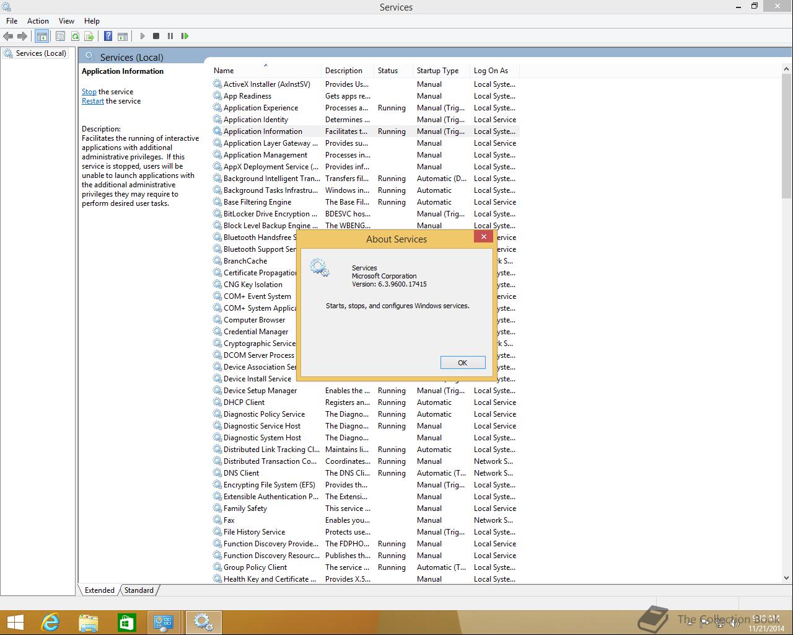Sort by the Status column header

click(x=394, y=71)
